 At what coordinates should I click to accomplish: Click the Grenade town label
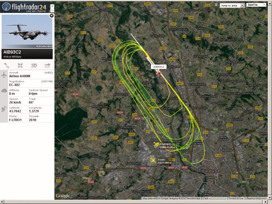tap(105, 10)
